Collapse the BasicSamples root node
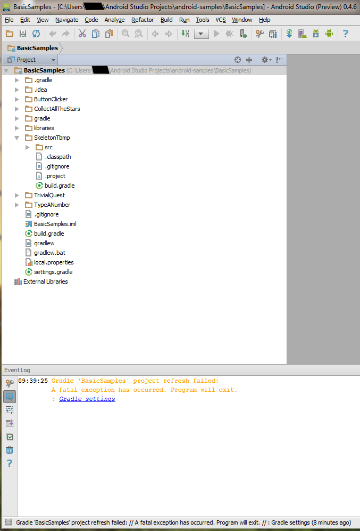 (x=6, y=70)
